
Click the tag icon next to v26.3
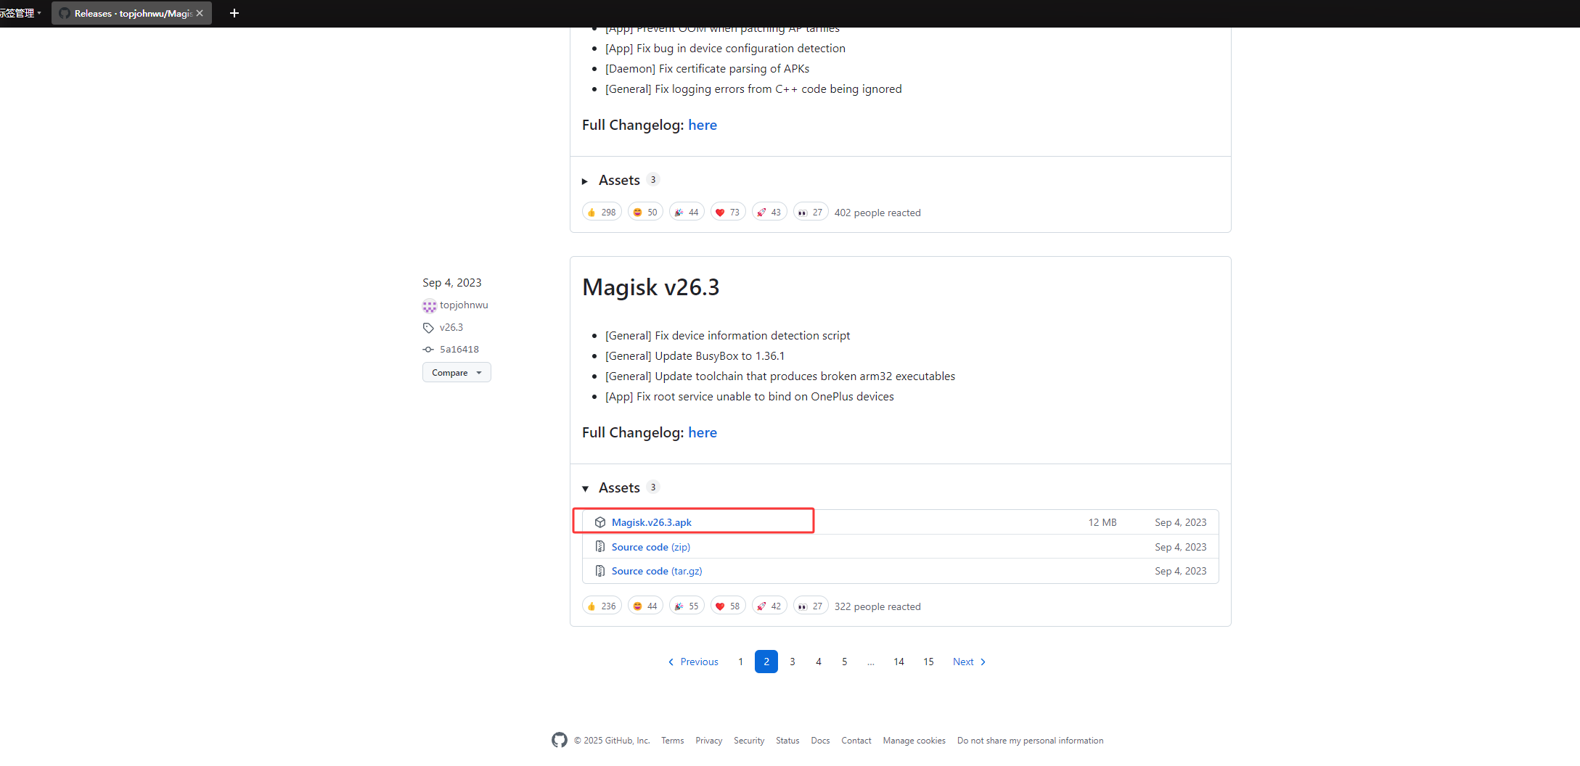click(428, 328)
